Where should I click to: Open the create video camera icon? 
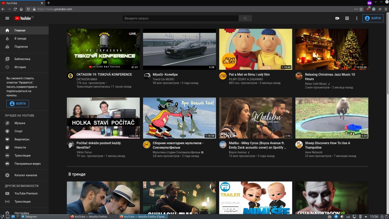tap(337, 18)
